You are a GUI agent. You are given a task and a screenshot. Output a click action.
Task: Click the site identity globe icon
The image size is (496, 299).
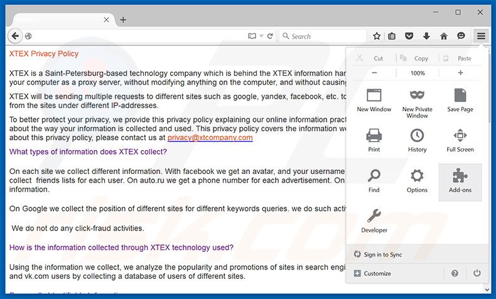28,36
